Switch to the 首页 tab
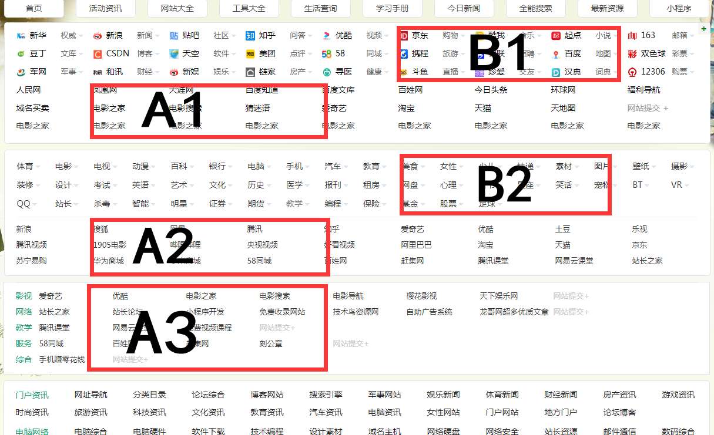Screen dimensions: 714x435 tap(34, 8)
